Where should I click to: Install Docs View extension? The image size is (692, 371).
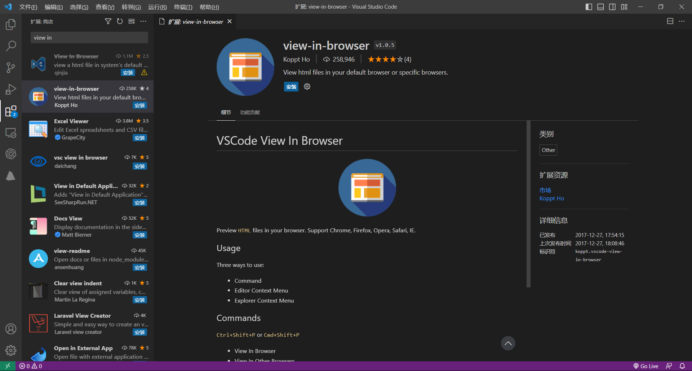pos(139,235)
